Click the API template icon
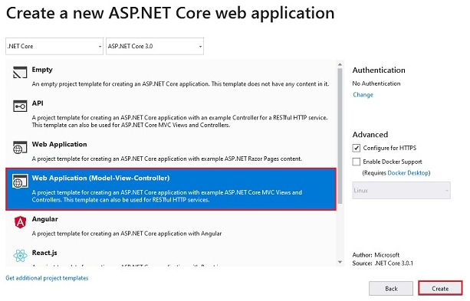 (x=20, y=106)
